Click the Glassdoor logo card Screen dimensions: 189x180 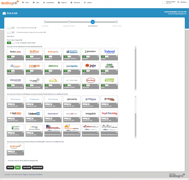(90, 52)
